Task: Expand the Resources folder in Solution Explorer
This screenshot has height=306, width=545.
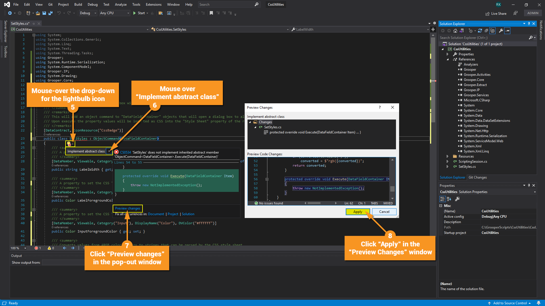Action: (x=448, y=156)
